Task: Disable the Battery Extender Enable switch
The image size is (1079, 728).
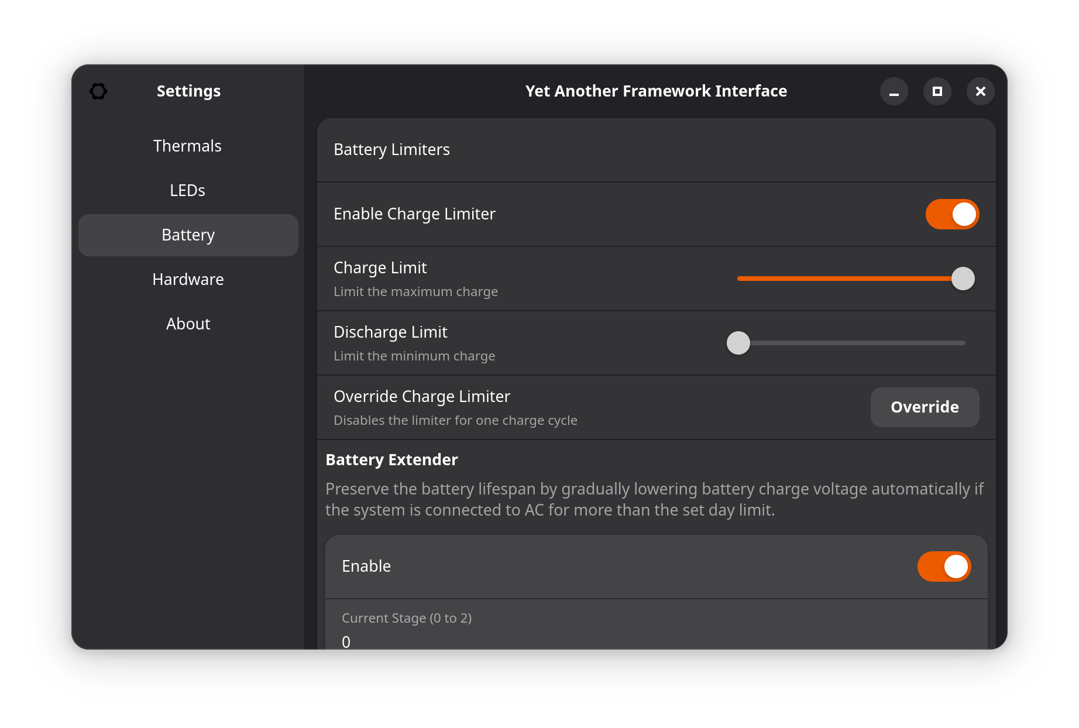Action: tap(944, 566)
